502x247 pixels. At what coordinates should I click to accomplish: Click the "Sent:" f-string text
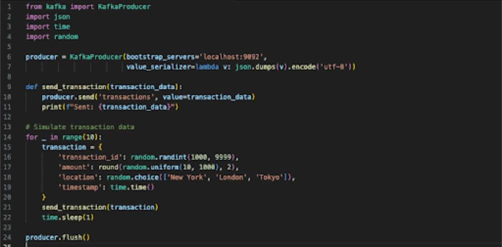pos(84,107)
